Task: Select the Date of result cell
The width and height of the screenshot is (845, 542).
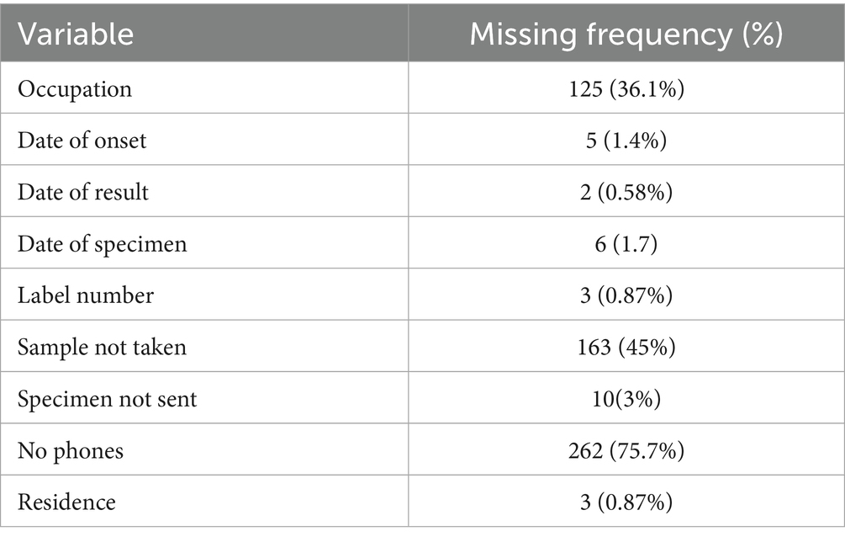Action: coord(83,192)
